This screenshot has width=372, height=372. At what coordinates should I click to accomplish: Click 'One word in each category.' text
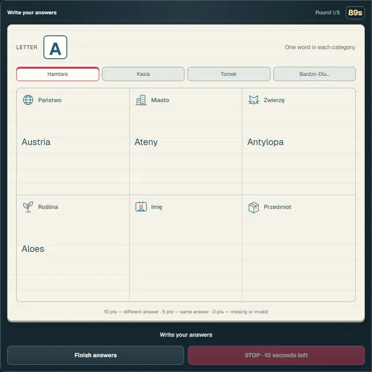pos(320,47)
